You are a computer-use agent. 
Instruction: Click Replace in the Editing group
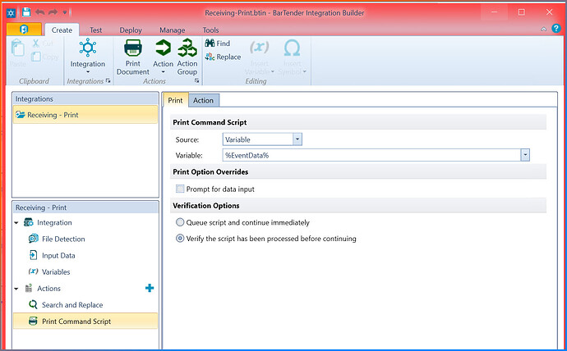(223, 57)
